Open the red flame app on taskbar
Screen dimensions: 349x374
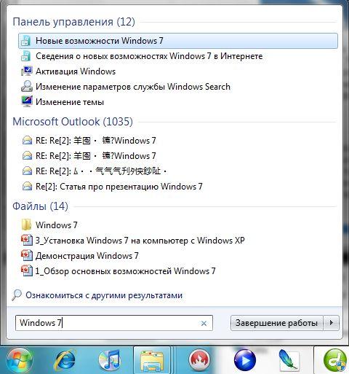199,361
